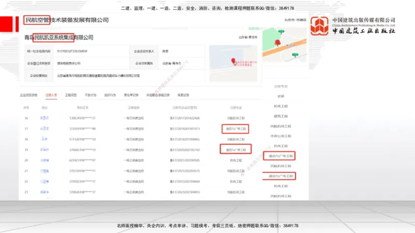The height and width of the screenshot is (233, 415).
Task: Click registration number 鲁1372021202200585
Action: 185,161
